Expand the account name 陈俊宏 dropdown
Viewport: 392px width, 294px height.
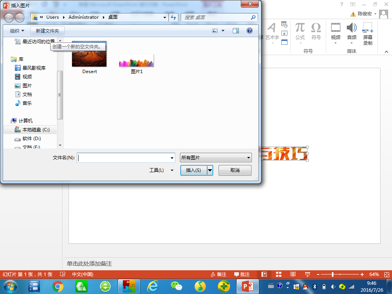tap(375, 14)
